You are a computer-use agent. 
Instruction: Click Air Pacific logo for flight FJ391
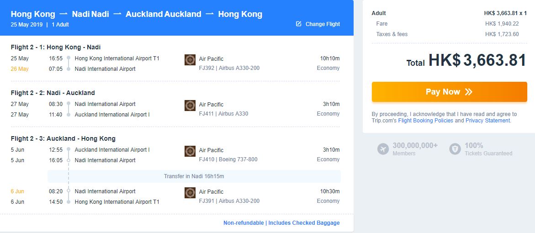pos(190,193)
